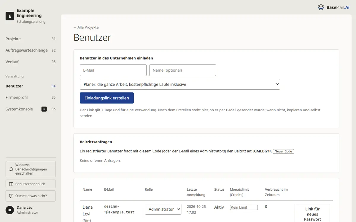Image resolution: width=356 pixels, height=222 pixels.
Task: Click the 'Monatslimit (Credits)' column header
Action: pyautogui.click(x=239, y=192)
